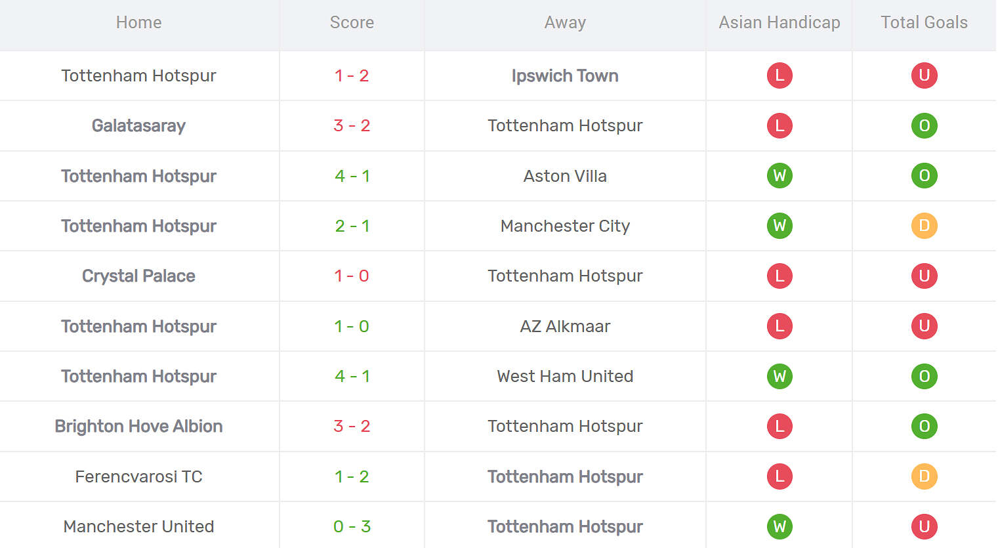This screenshot has width=998, height=548.
Task: Click green O badge in Brighton Hove Albion row
Action: coord(924,426)
